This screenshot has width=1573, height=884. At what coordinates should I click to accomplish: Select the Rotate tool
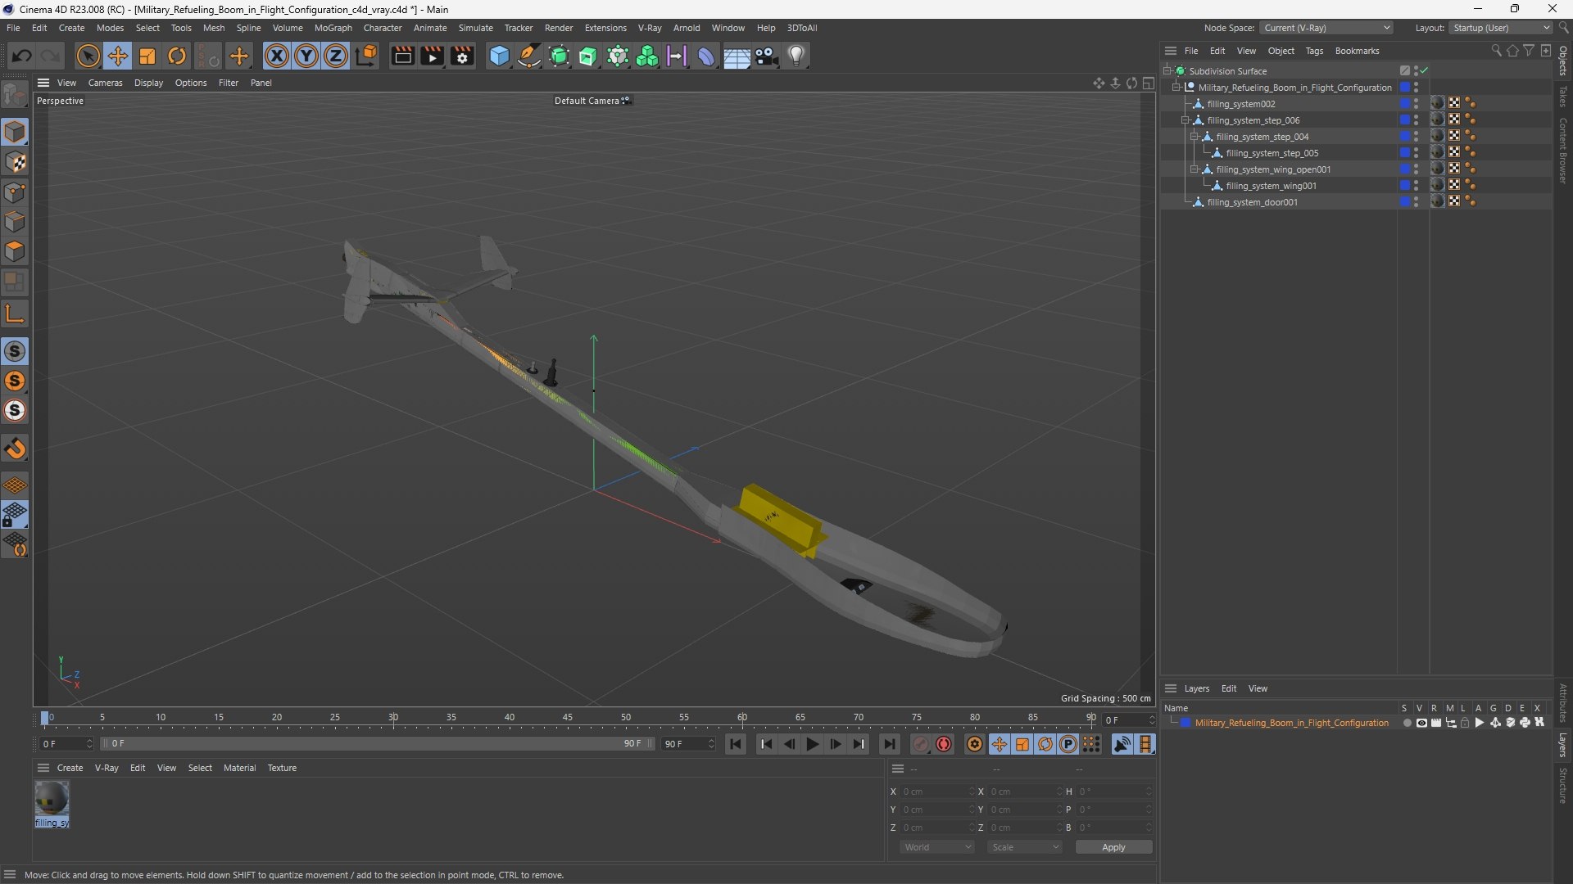click(x=177, y=56)
